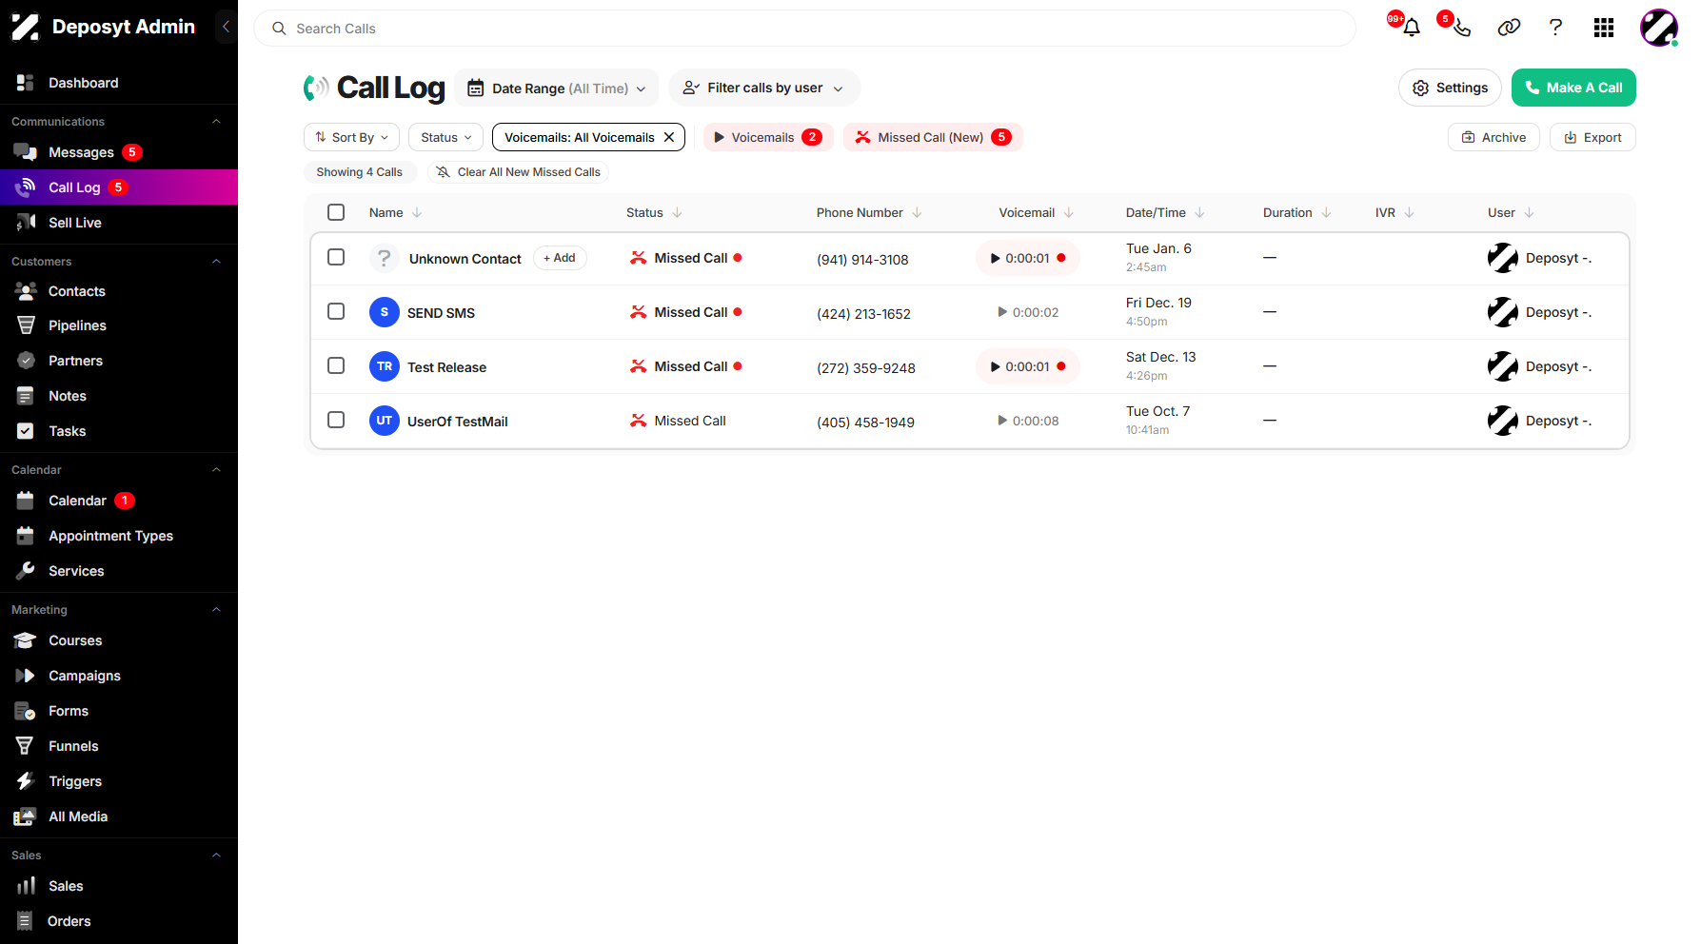Screen dimensions: 1701x944
Task: Open the notifications bell icon
Action: tap(1411, 28)
